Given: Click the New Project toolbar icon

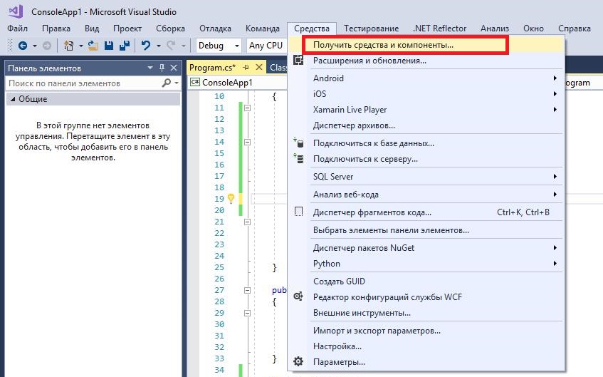Looking at the screenshot, I should (68, 46).
